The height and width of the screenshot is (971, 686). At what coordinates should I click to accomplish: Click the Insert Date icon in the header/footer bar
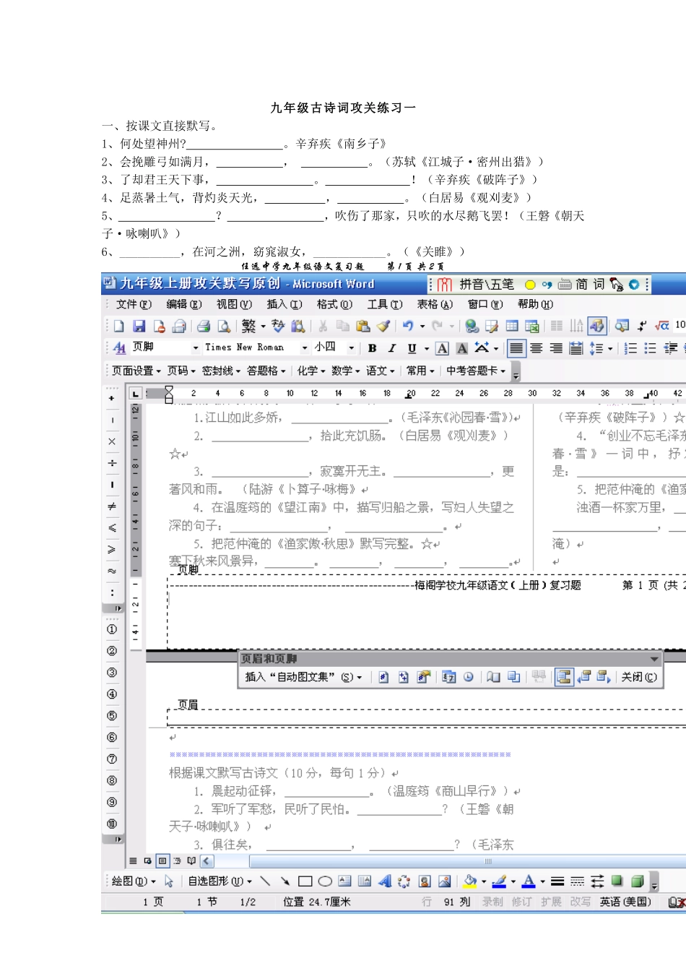pyautogui.click(x=448, y=677)
